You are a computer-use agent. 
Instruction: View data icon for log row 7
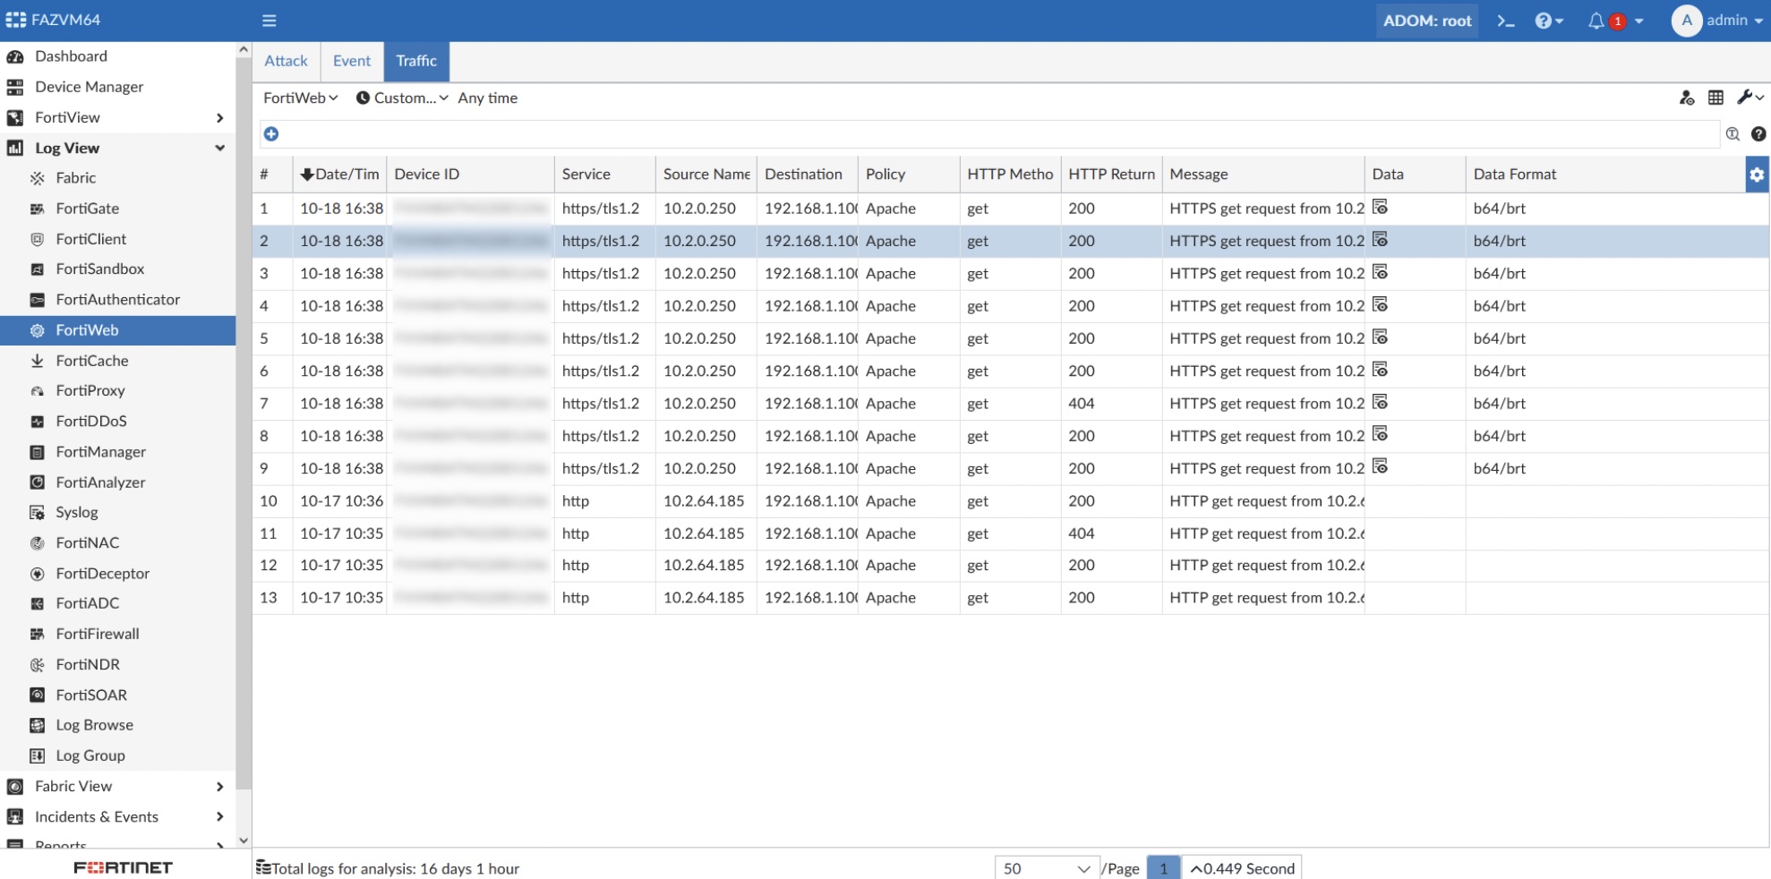(x=1380, y=402)
